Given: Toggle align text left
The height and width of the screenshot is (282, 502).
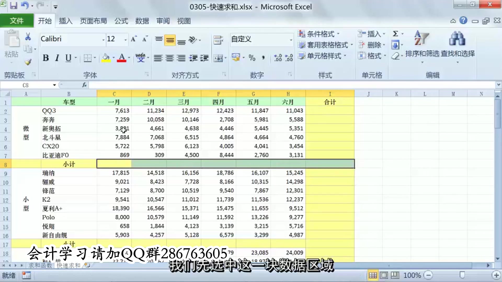Looking at the screenshot, I should [x=158, y=58].
